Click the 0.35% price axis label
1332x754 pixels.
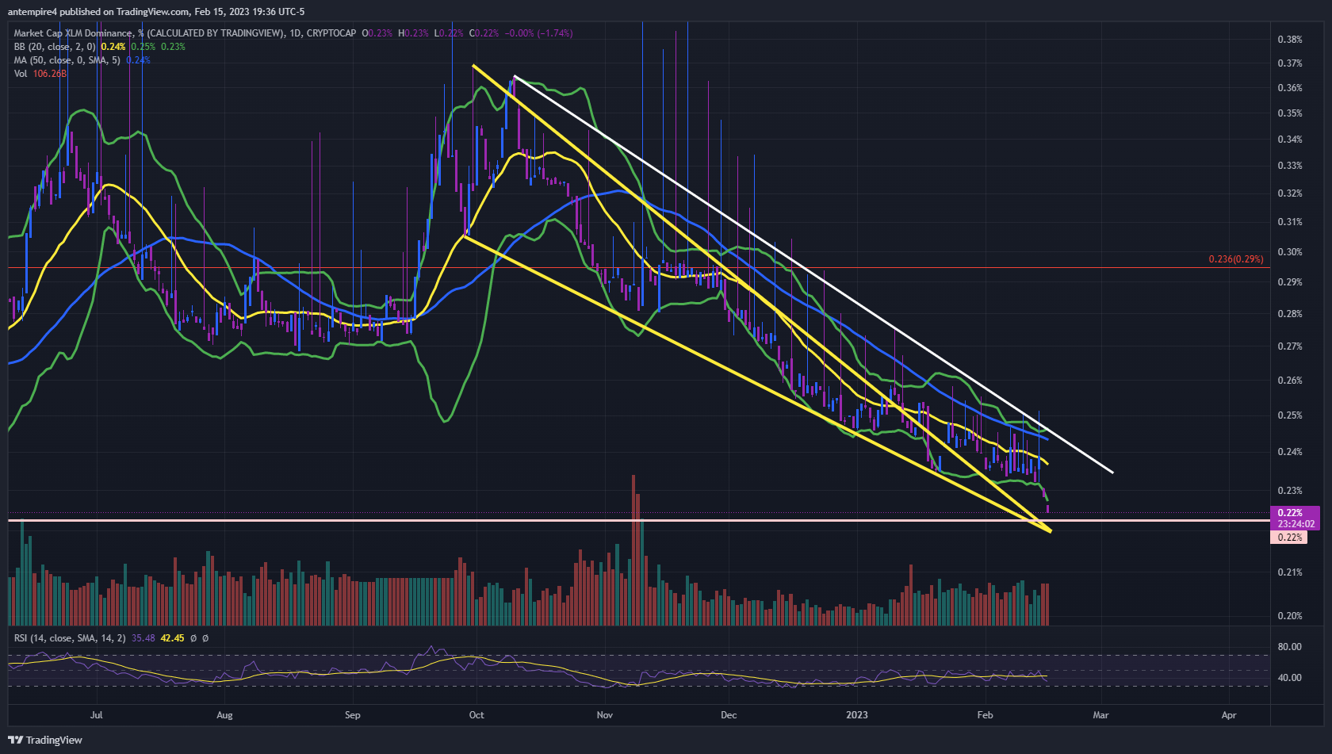1290,113
